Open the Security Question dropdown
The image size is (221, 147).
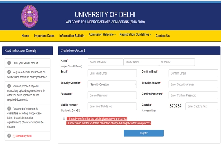[112, 84]
